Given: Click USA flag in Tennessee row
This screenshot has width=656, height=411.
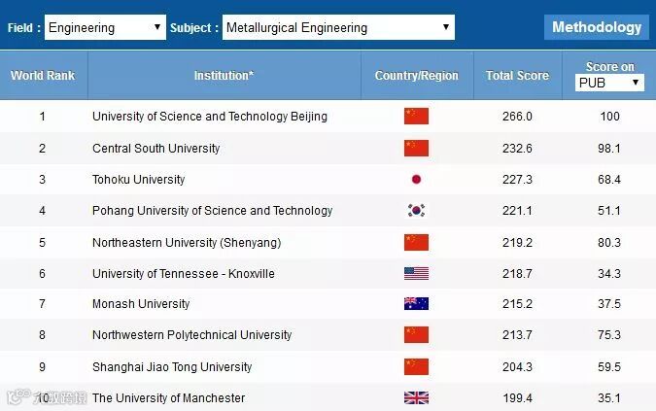Looking at the screenshot, I should pyautogui.click(x=416, y=273).
